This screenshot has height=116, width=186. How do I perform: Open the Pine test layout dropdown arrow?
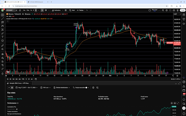tap(159, 10)
